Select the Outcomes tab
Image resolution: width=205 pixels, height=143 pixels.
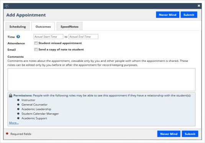pos(43,27)
